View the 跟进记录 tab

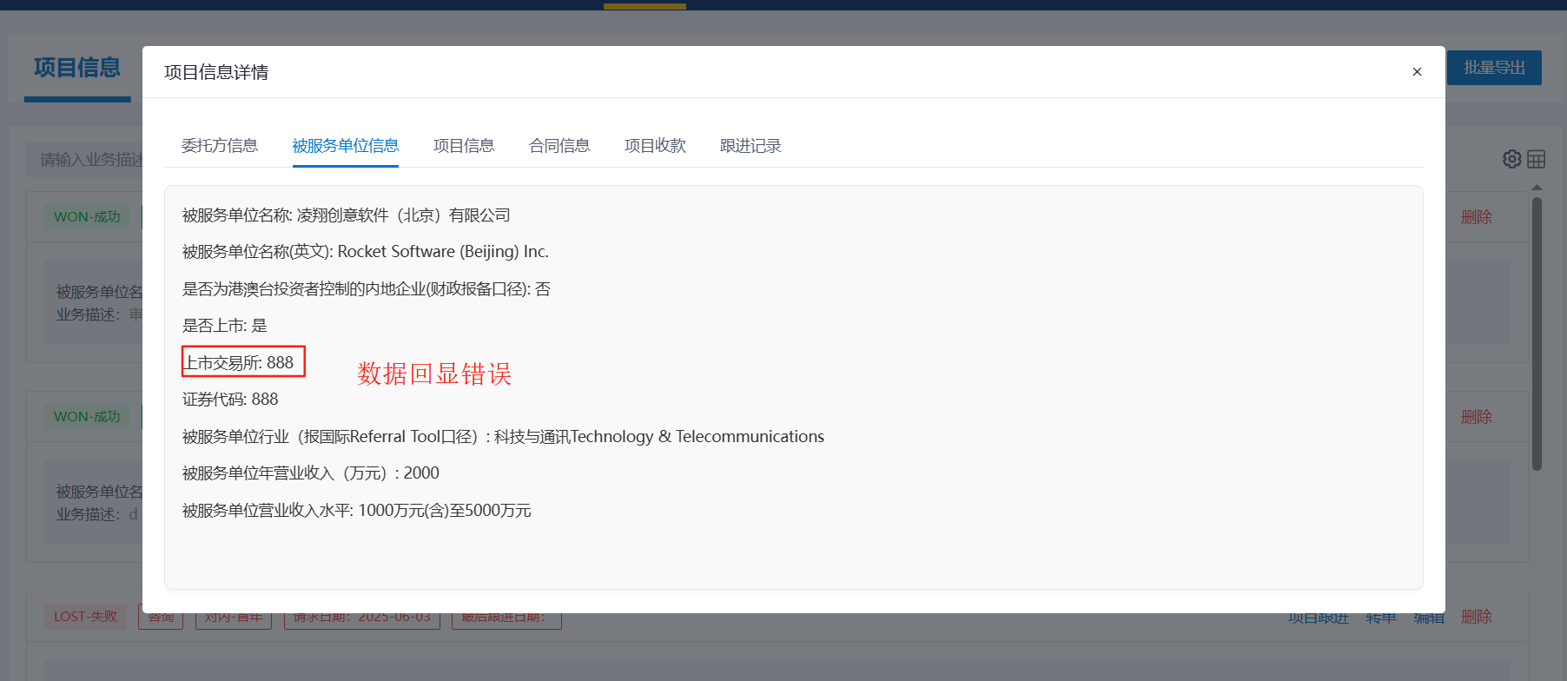[x=750, y=146]
